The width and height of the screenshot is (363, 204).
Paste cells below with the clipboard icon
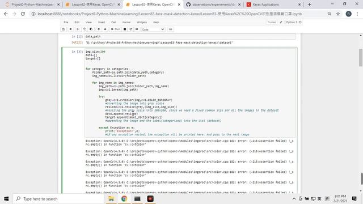(x=91, y=29)
